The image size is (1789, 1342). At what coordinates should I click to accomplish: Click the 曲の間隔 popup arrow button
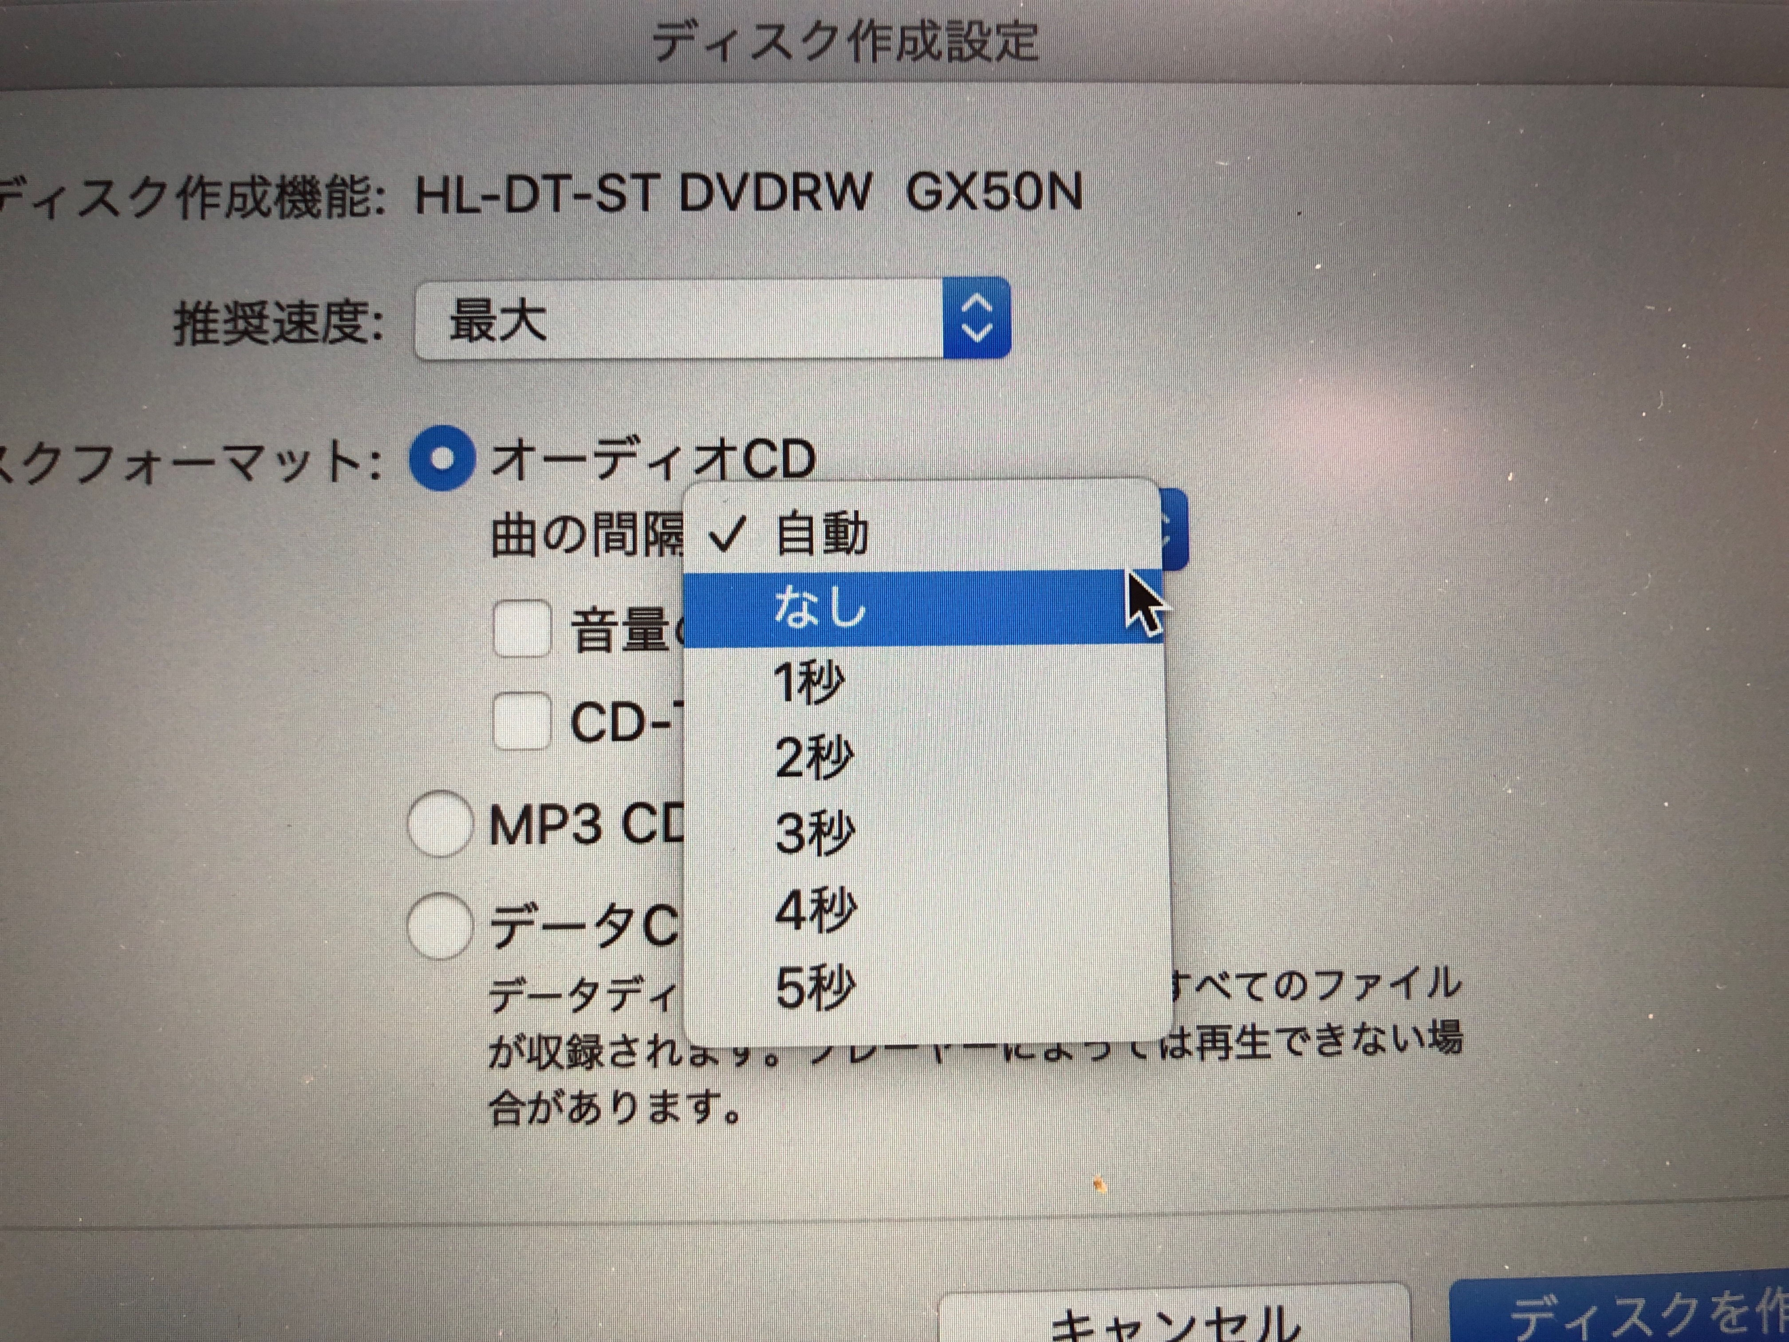(x=1174, y=530)
